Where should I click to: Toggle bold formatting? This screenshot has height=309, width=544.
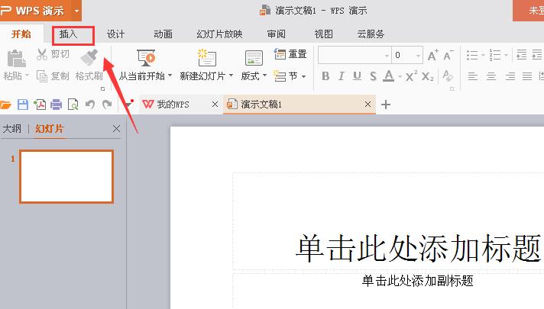coord(325,76)
